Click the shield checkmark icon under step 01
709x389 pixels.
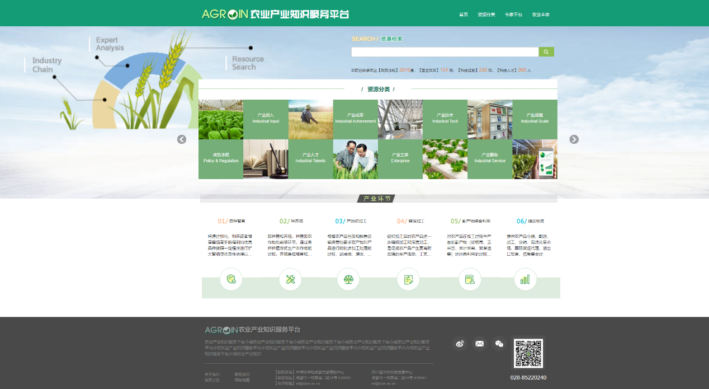231,279
